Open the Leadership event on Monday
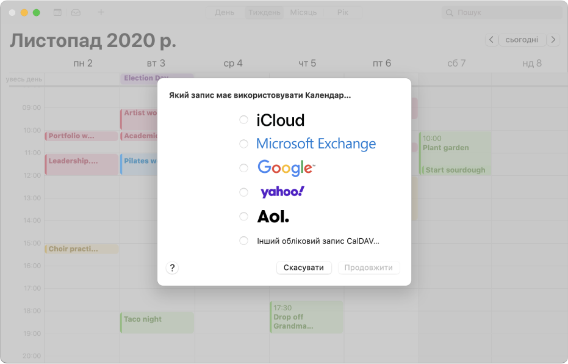 click(x=82, y=165)
